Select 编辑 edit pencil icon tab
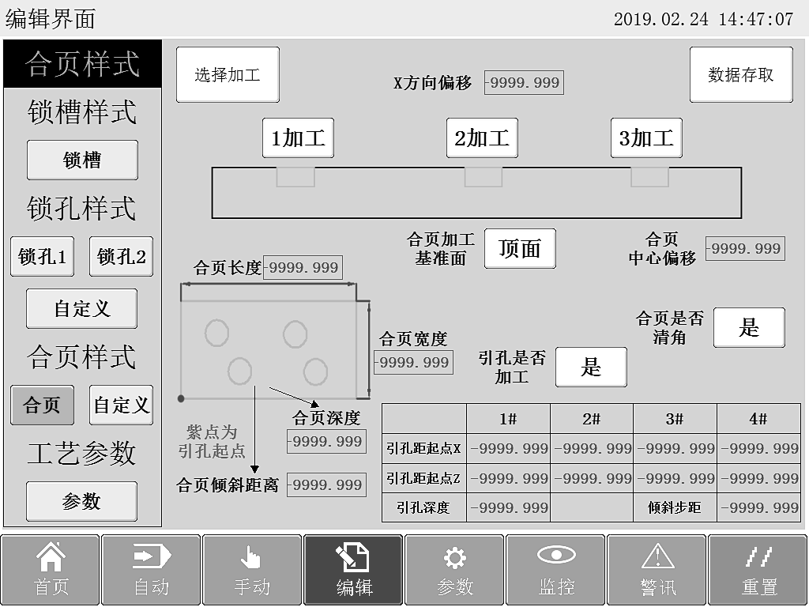 click(353, 569)
